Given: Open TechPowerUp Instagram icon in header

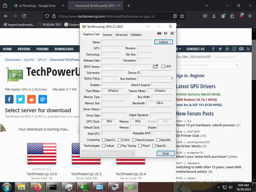Looking at the screenshot, I should [234, 49].
